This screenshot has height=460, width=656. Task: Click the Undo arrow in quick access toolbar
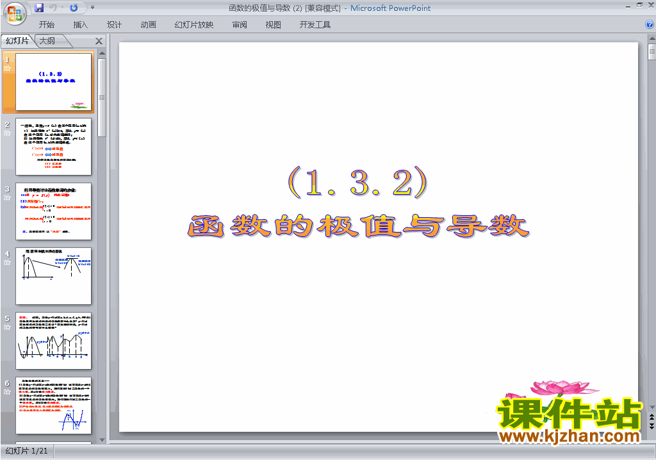[x=53, y=8]
